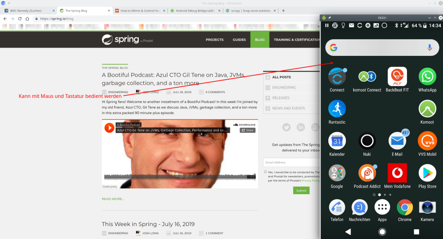Select the RELEASES category filter
Screen dimensions: 443x239
[281, 98]
